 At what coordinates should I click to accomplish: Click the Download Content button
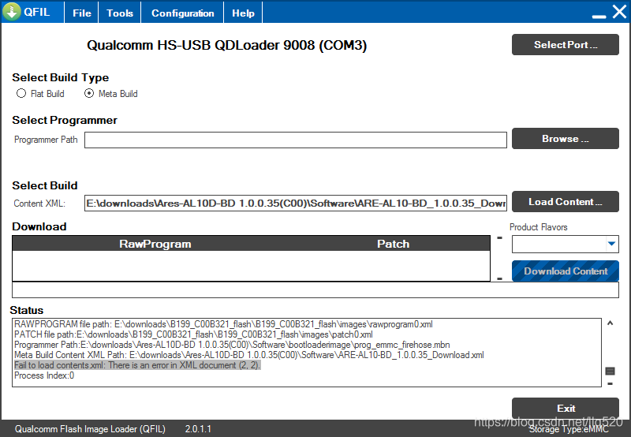pos(565,271)
